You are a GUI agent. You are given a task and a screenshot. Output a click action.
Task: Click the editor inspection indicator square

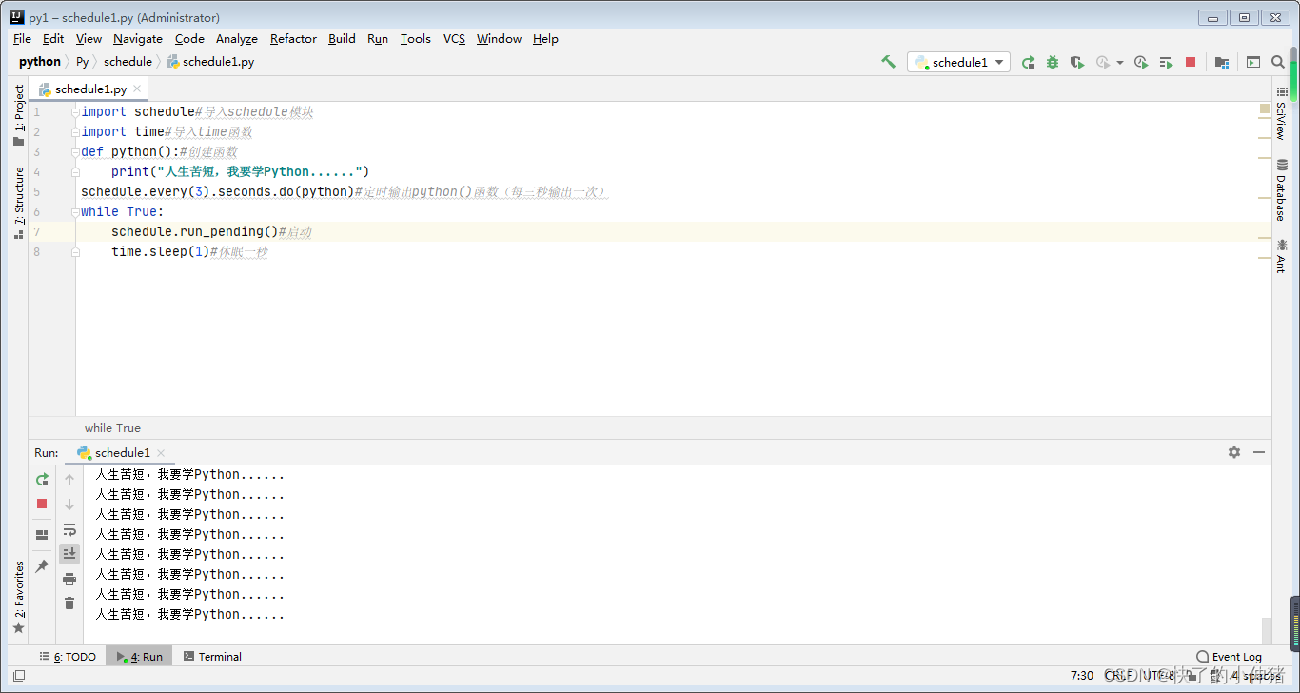(x=1264, y=109)
